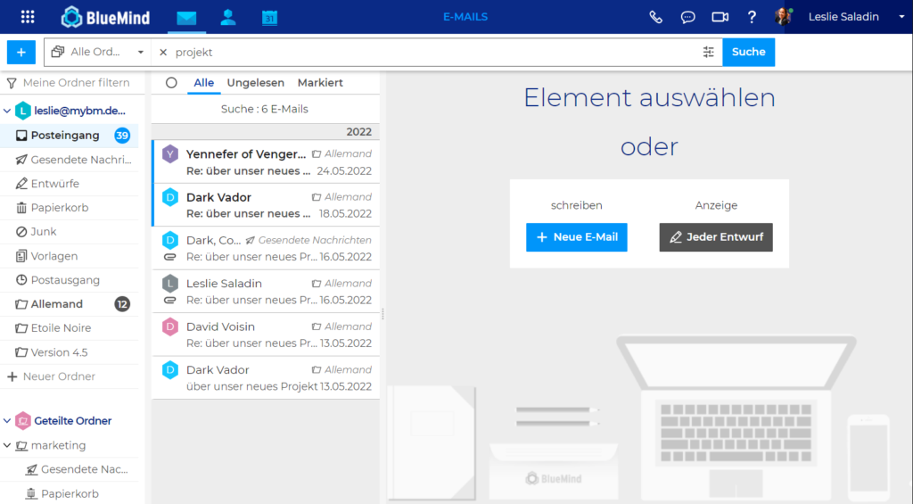Image resolution: width=913 pixels, height=504 pixels.
Task: Click the 'Meine Ordner filtern' input field
Action: (76, 83)
